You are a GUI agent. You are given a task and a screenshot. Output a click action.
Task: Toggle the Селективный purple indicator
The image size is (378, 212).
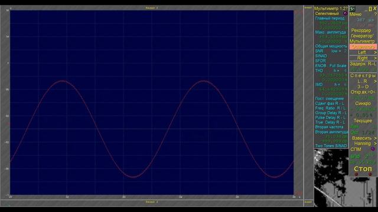345,14
